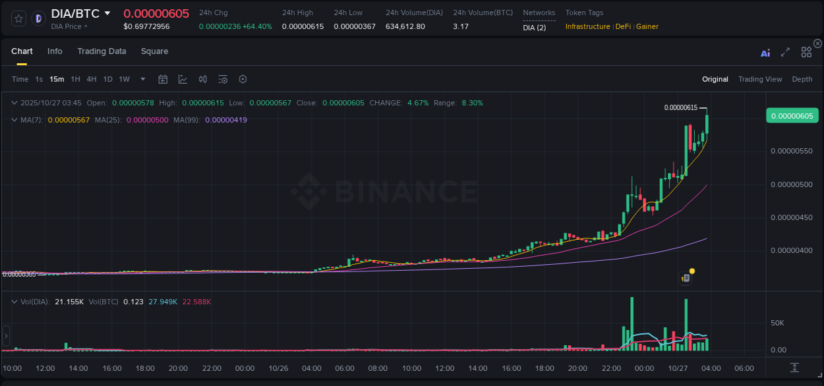The image size is (824, 386).
Task: Select the line chart style icon
Action: click(183, 79)
